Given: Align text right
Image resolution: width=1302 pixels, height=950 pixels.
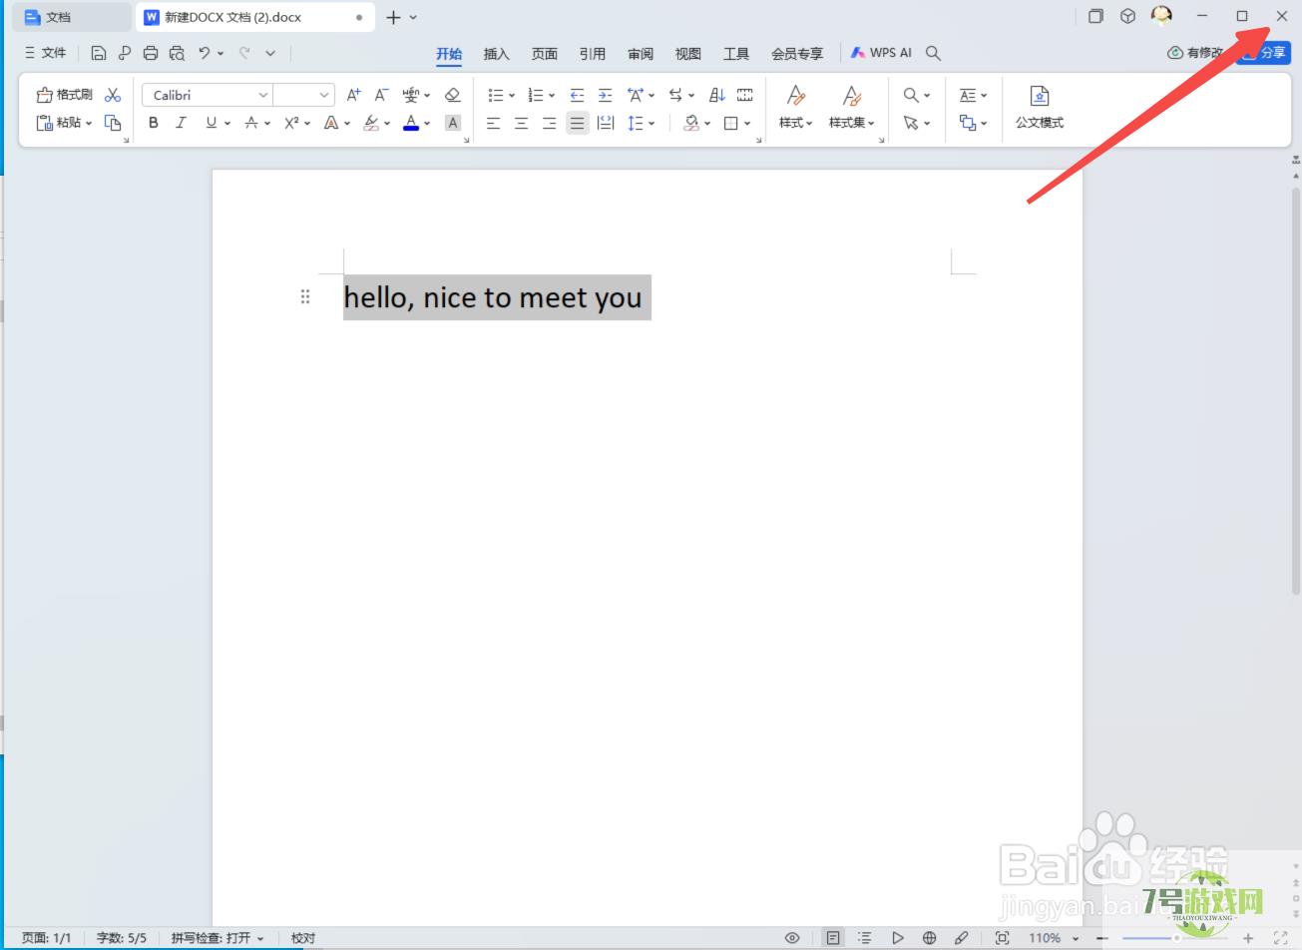Looking at the screenshot, I should click(x=549, y=123).
